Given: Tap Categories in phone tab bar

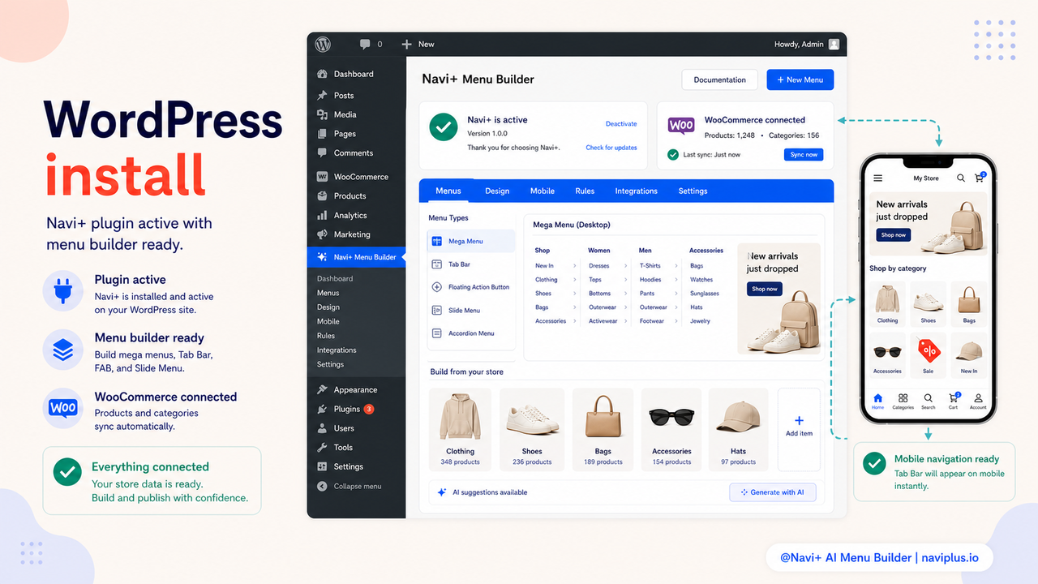Looking at the screenshot, I should pos(903,401).
